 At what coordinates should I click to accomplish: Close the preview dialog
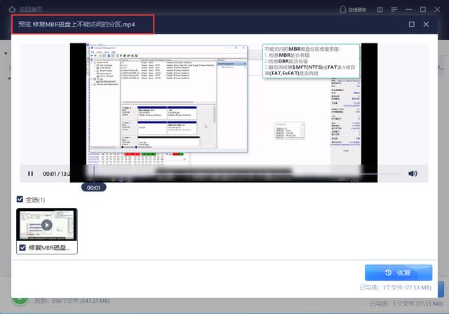[426, 25]
